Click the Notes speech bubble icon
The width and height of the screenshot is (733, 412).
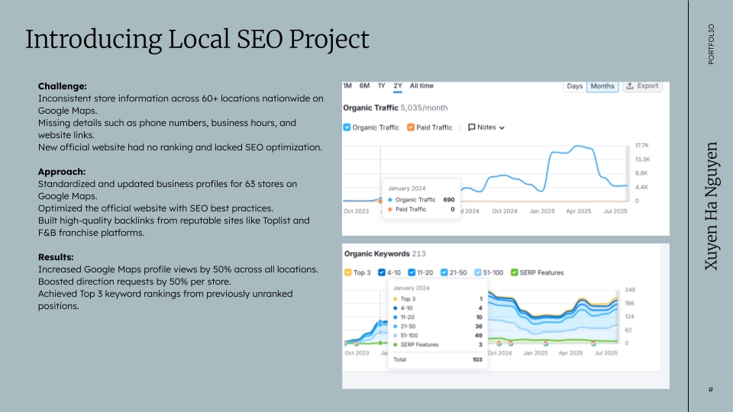tap(472, 127)
